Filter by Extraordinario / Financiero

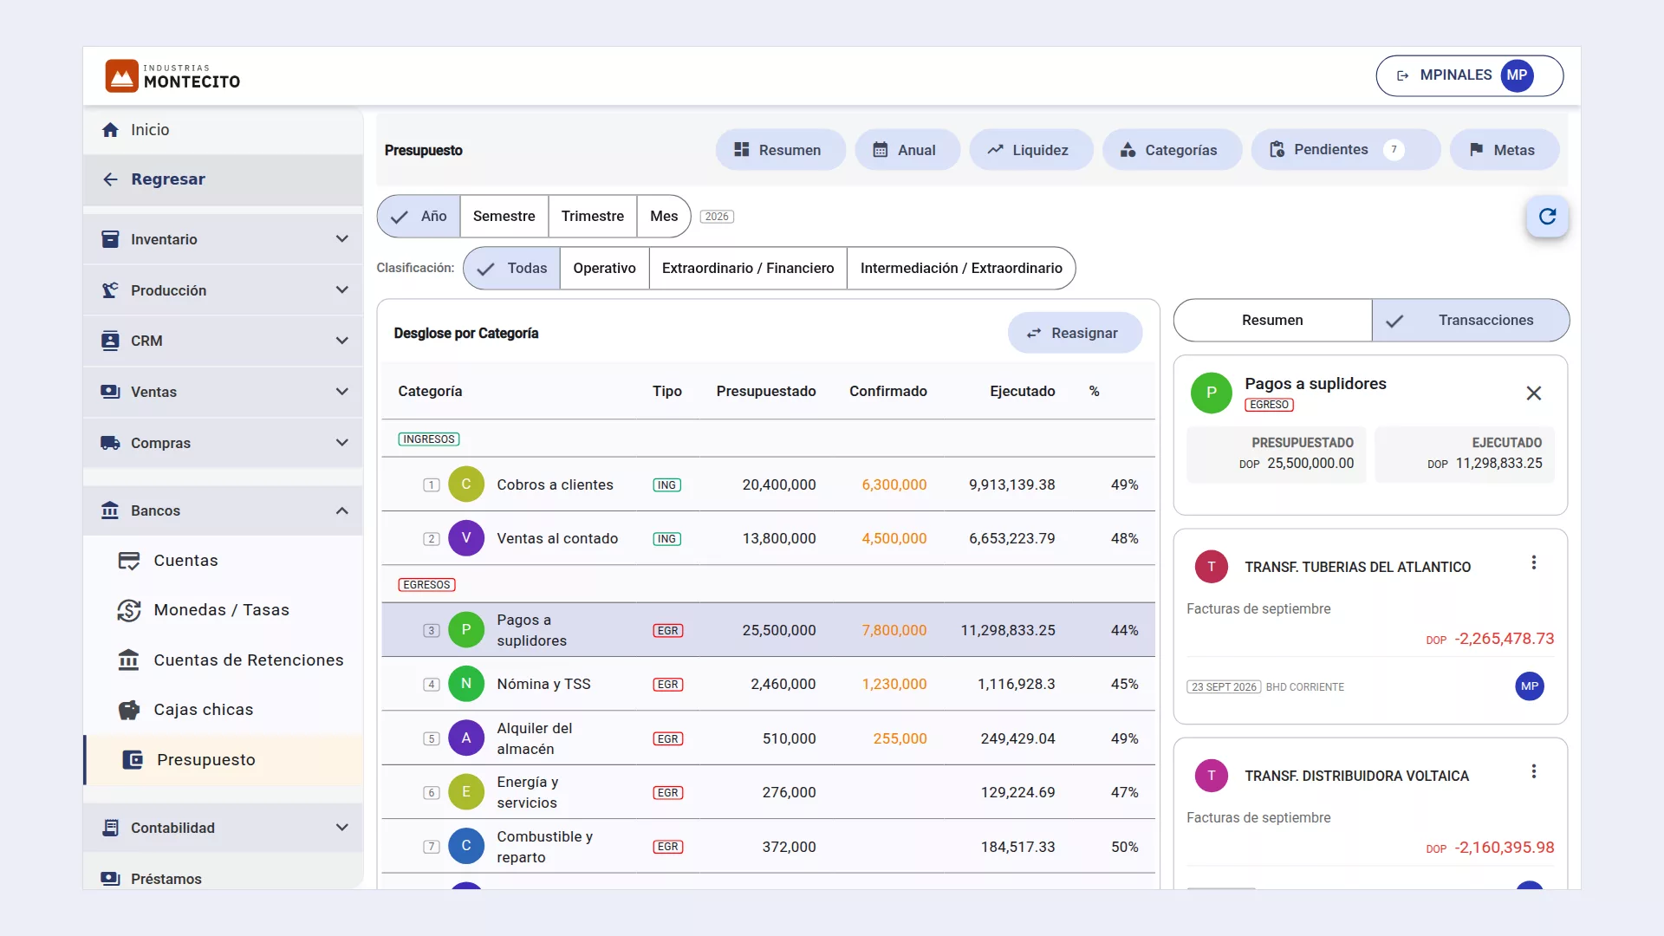(748, 269)
